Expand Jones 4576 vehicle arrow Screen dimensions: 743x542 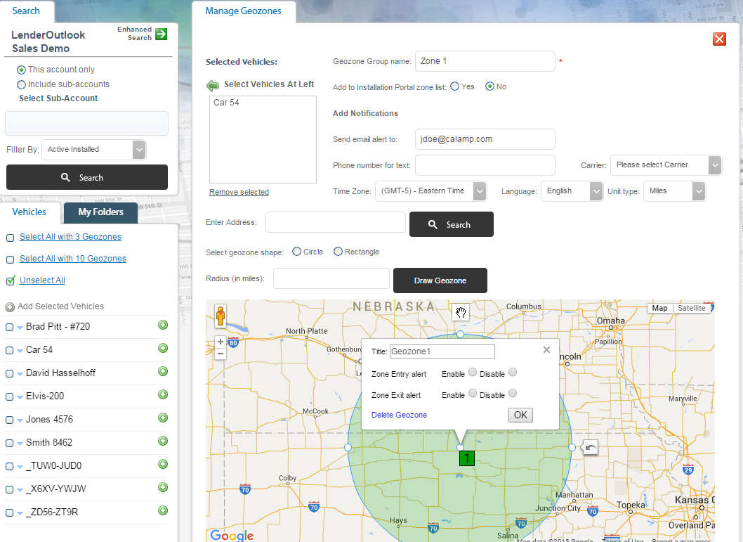pyautogui.click(x=20, y=420)
